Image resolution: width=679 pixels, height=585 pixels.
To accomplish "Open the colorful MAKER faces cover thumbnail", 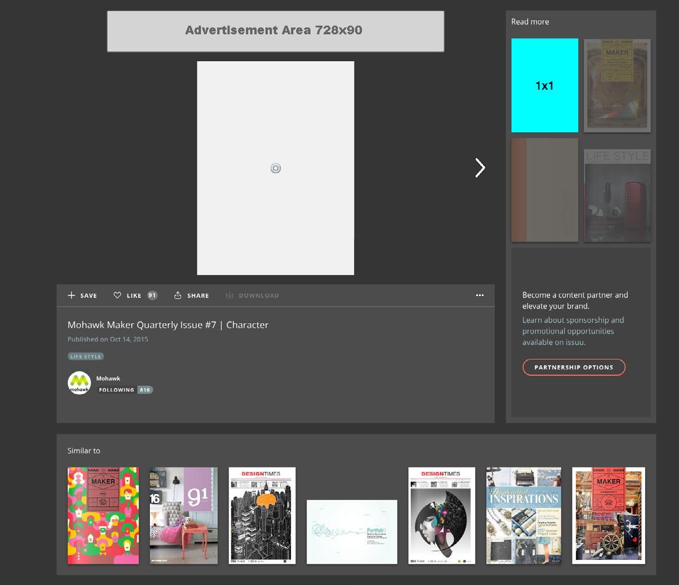I will tap(103, 515).
